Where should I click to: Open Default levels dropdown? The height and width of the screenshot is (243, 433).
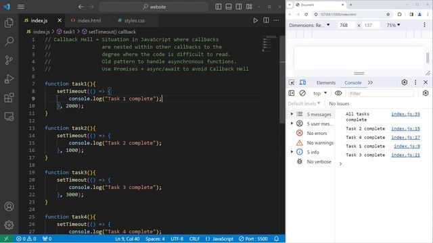pyautogui.click(x=304, y=103)
